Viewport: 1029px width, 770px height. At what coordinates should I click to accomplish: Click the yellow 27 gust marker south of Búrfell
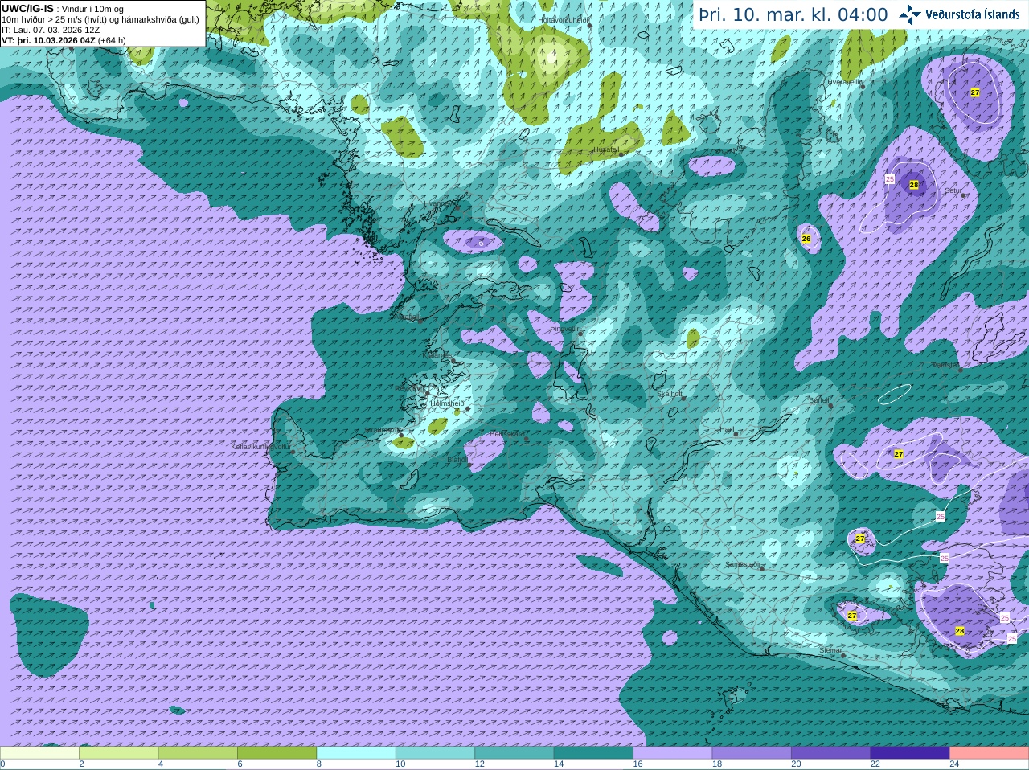coord(899,454)
